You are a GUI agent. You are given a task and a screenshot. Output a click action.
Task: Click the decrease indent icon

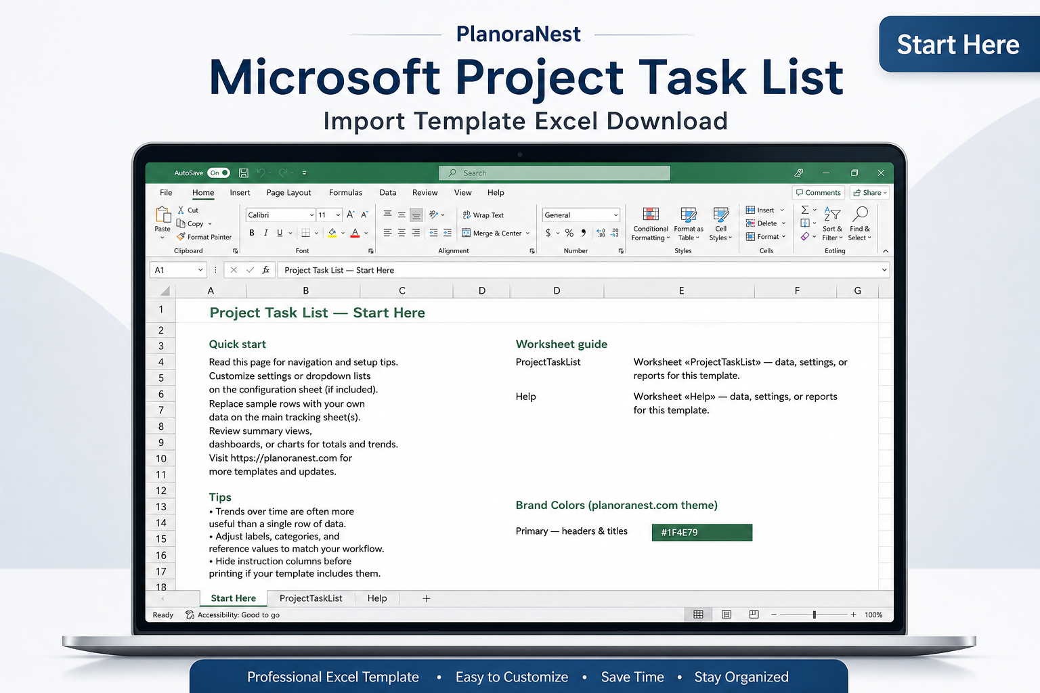[x=433, y=233]
